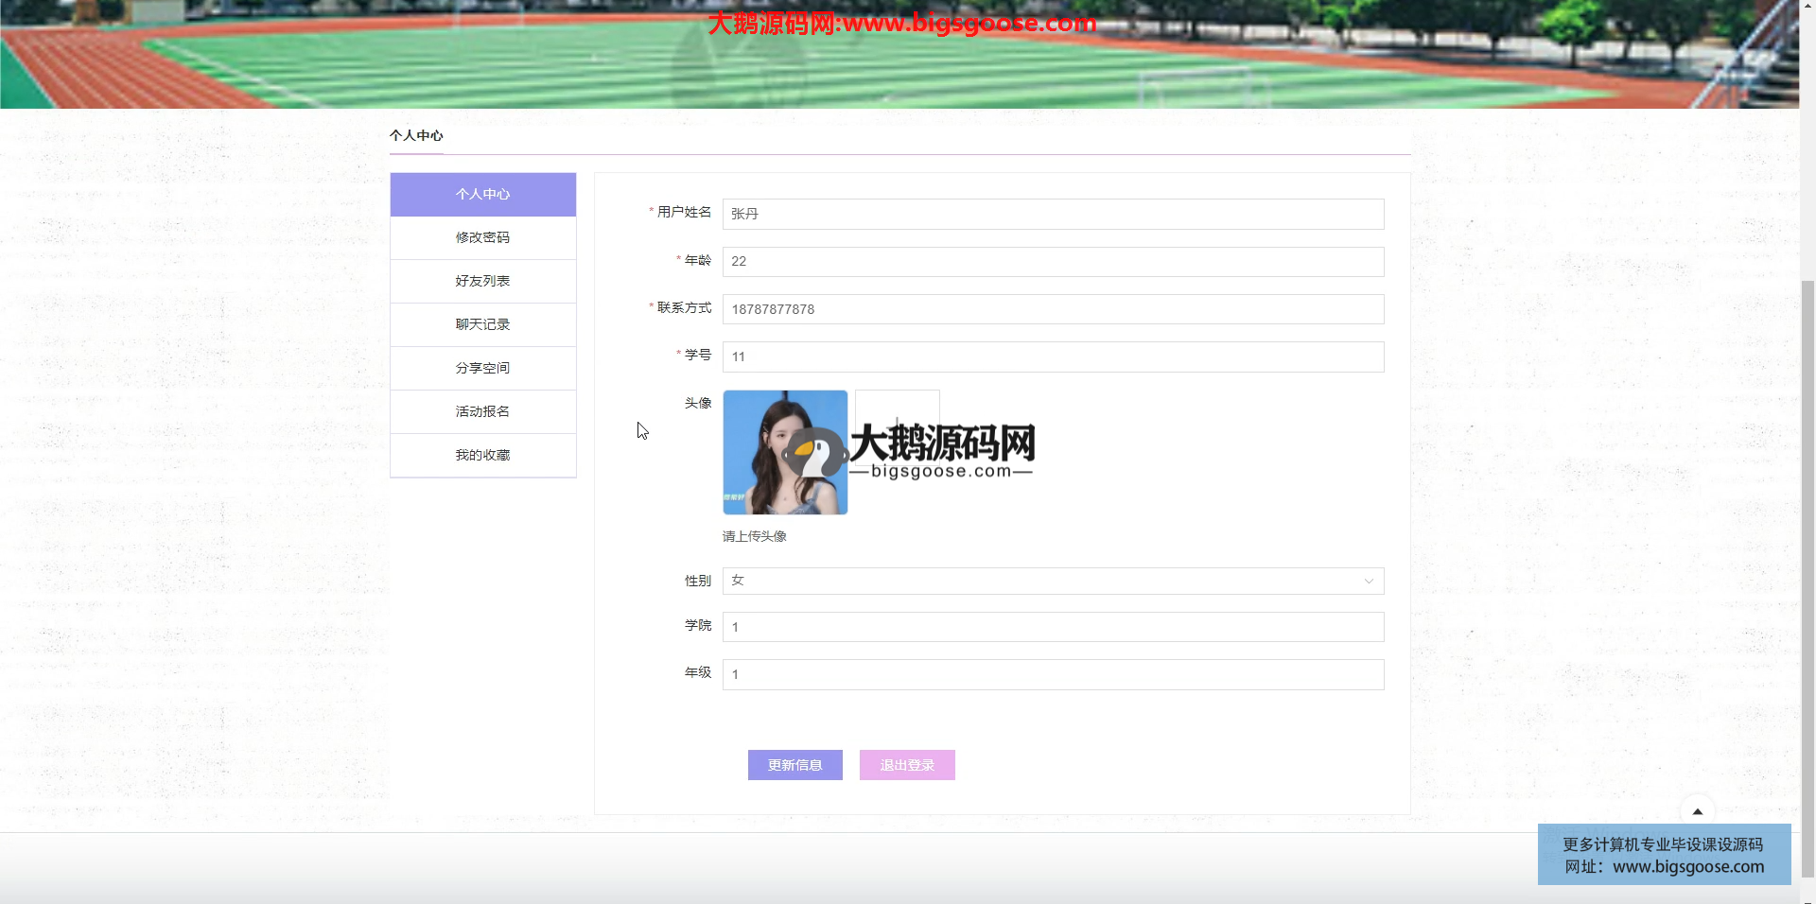Focus the 学院 text field

click(1052, 627)
